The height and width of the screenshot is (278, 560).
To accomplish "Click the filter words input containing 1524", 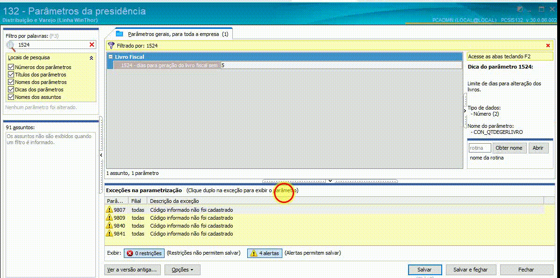I will tap(52, 45).
